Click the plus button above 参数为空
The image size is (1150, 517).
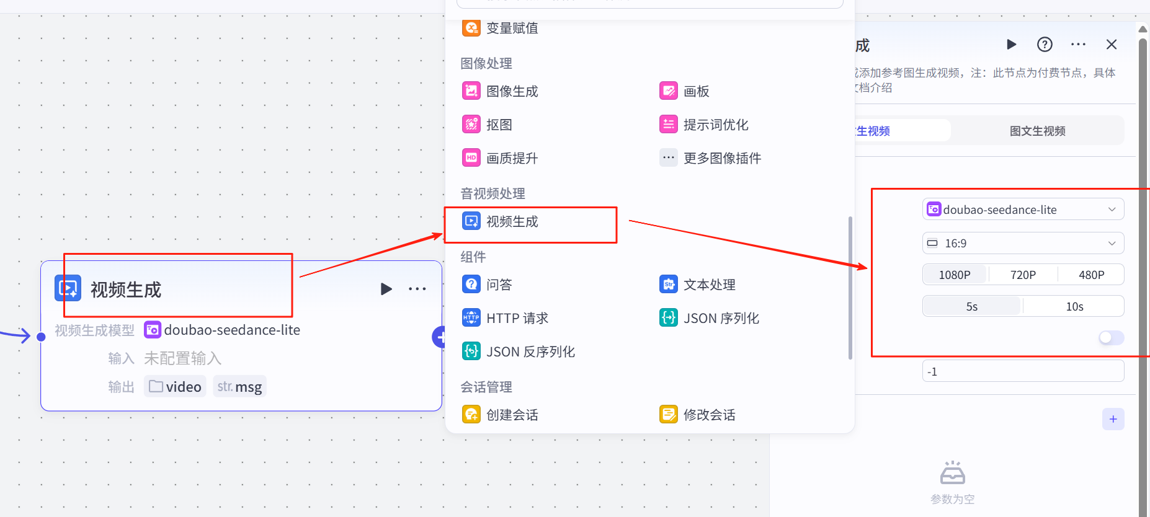click(1113, 419)
